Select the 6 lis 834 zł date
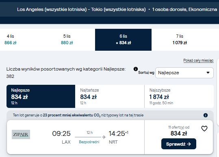This screenshot has height=157, width=219. (x=124, y=40)
